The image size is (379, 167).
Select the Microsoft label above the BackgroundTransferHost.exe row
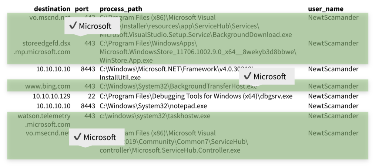tap(269, 76)
